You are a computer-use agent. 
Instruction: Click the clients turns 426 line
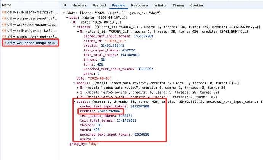[93, 64]
